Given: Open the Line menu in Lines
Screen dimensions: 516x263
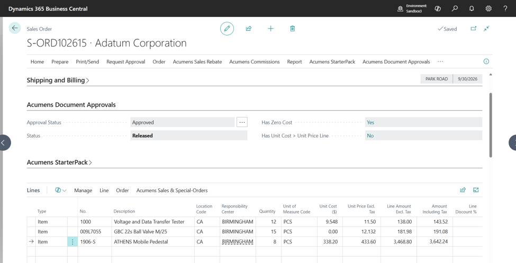Looking at the screenshot, I should 104,191.
